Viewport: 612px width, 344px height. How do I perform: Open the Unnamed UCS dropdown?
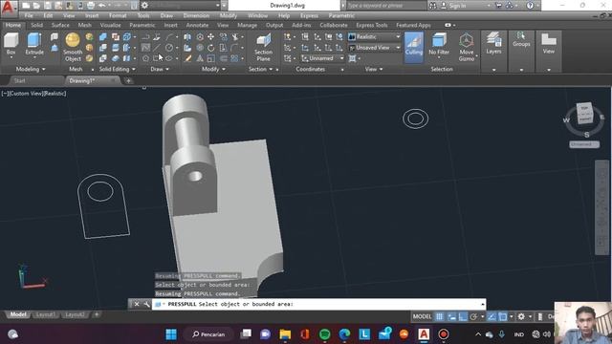[x=323, y=58]
